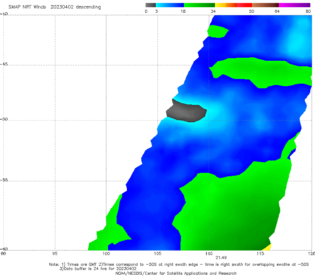The image size is (315, 276).
Task: Click the color bar label '64'
Action: tap(277, 11)
